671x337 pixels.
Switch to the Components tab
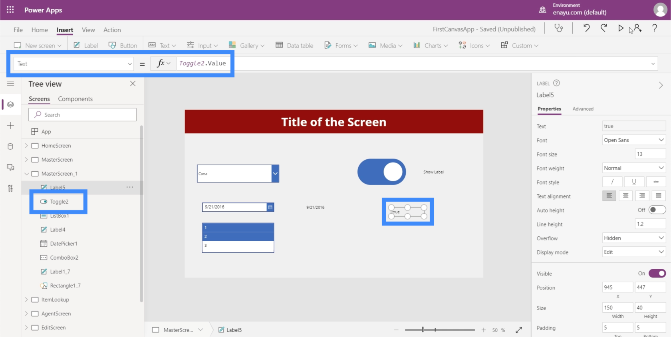tap(75, 99)
